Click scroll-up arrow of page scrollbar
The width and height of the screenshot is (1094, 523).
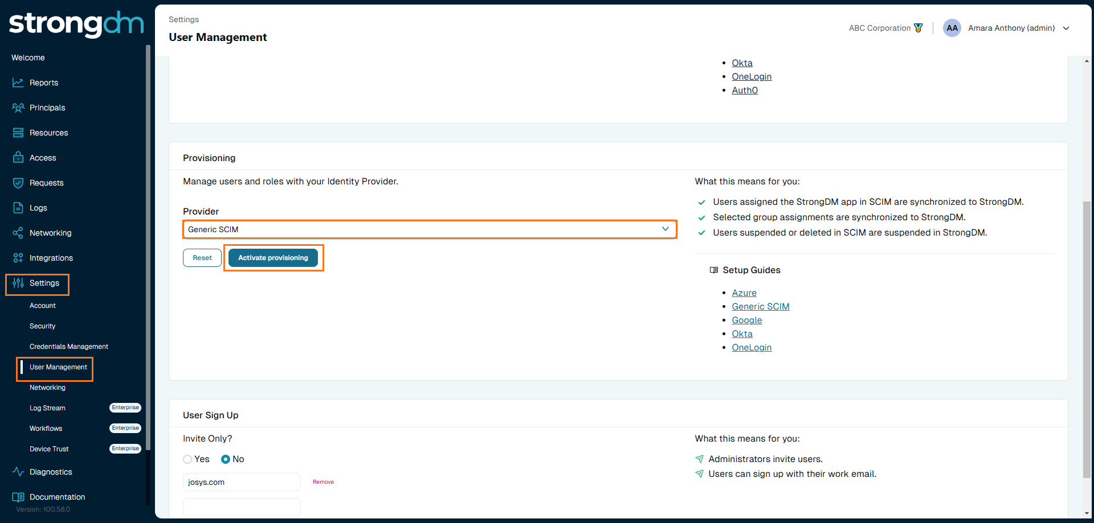coord(1087,60)
